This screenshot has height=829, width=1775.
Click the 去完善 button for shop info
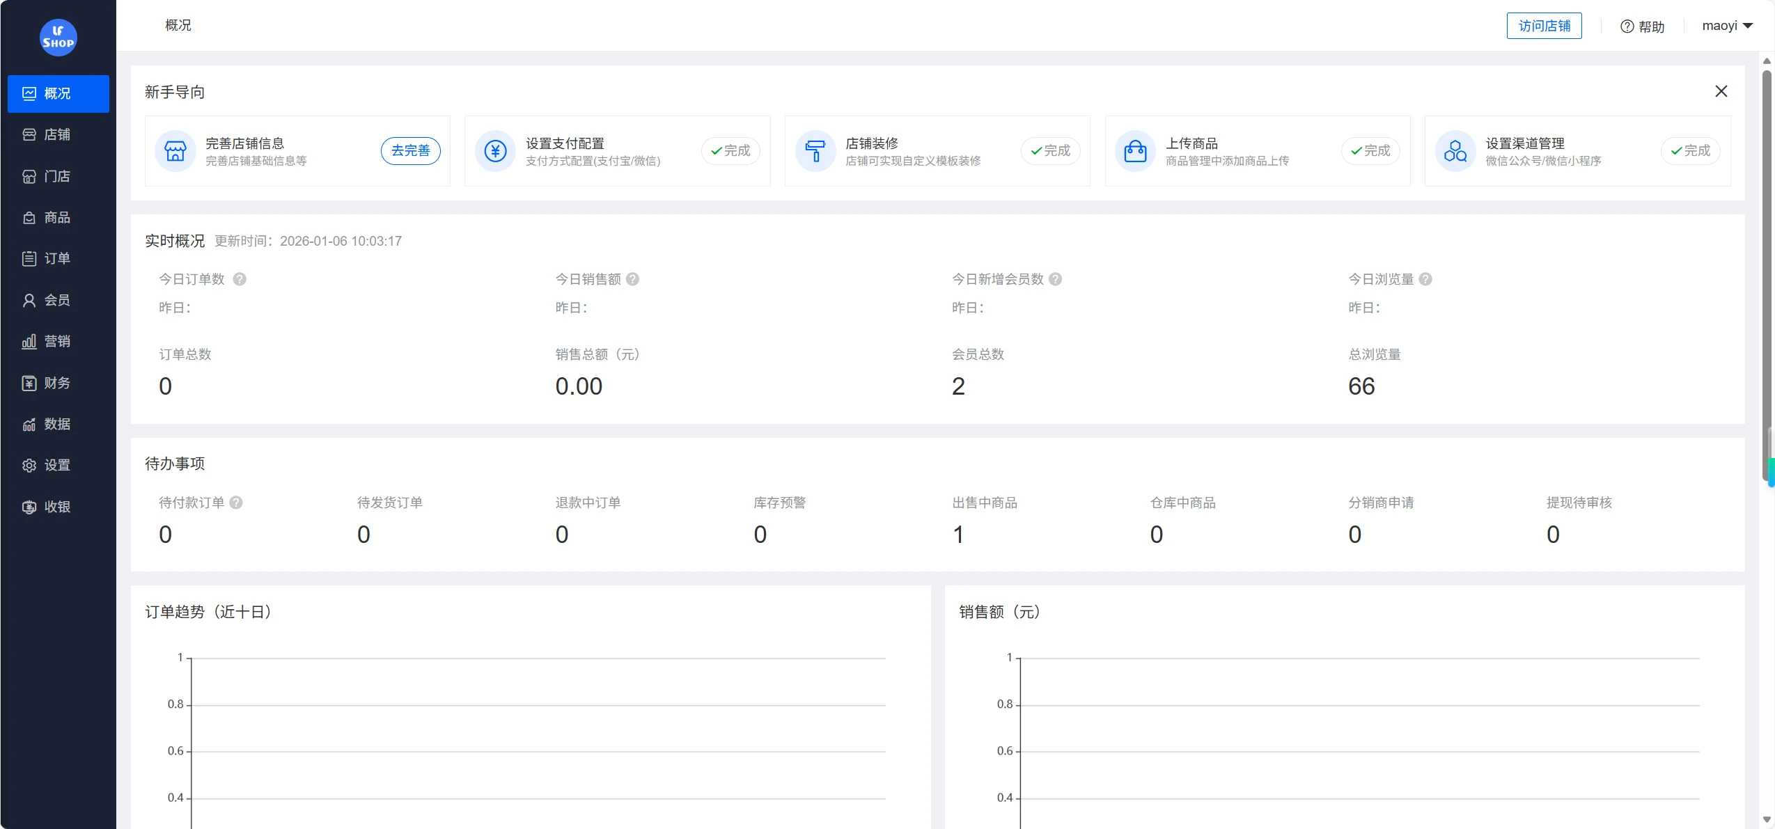(410, 150)
